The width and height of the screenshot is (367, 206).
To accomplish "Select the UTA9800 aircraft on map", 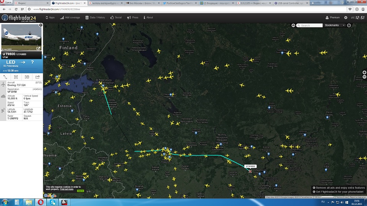I will click(x=250, y=171).
